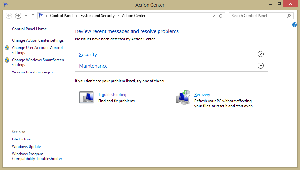Open the Recovery link

tap(202, 95)
